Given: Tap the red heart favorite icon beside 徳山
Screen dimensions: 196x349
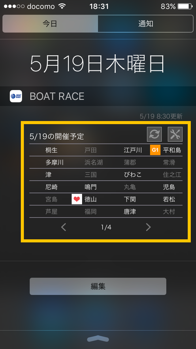Looking at the screenshot, I should [77, 199].
